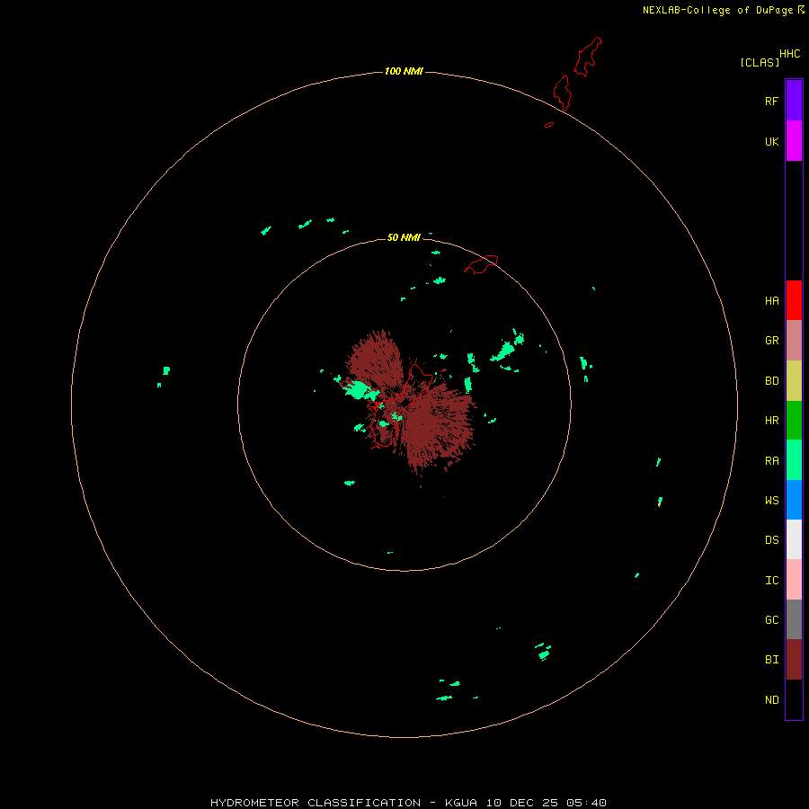The height and width of the screenshot is (809, 809).
Task: Click the 'ND' legend label
Action: 771,700
